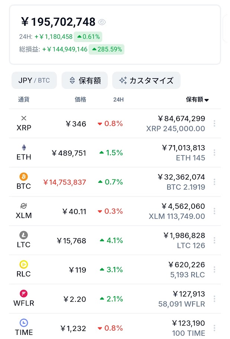Sort by the 価格 column header
Screen dimensions: 230x339
80,100
